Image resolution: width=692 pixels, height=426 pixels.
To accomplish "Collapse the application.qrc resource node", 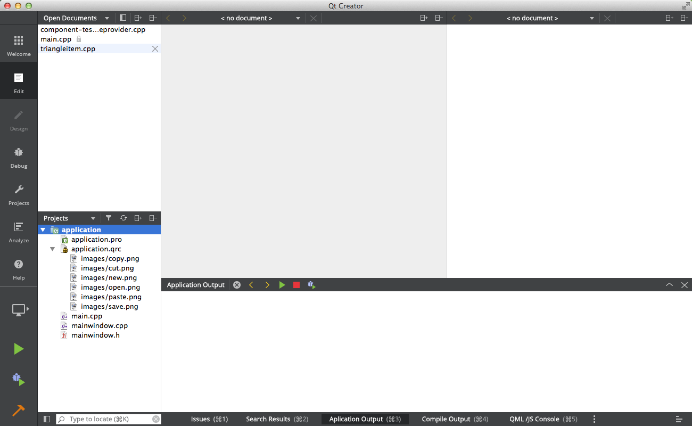I will pyautogui.click(x=52, y=249).
